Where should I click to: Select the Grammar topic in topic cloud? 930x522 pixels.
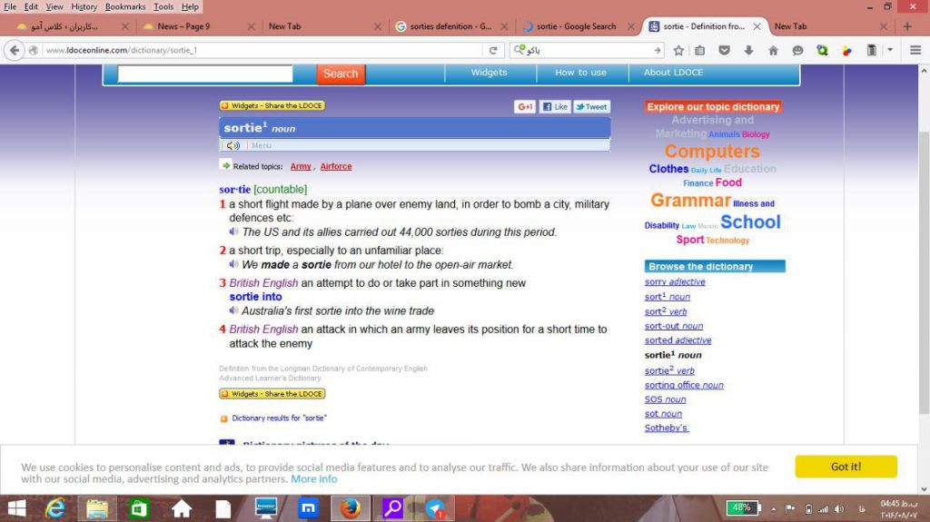tap(690, 201)
